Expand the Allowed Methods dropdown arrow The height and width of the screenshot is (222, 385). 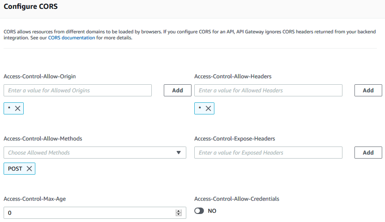178,153
